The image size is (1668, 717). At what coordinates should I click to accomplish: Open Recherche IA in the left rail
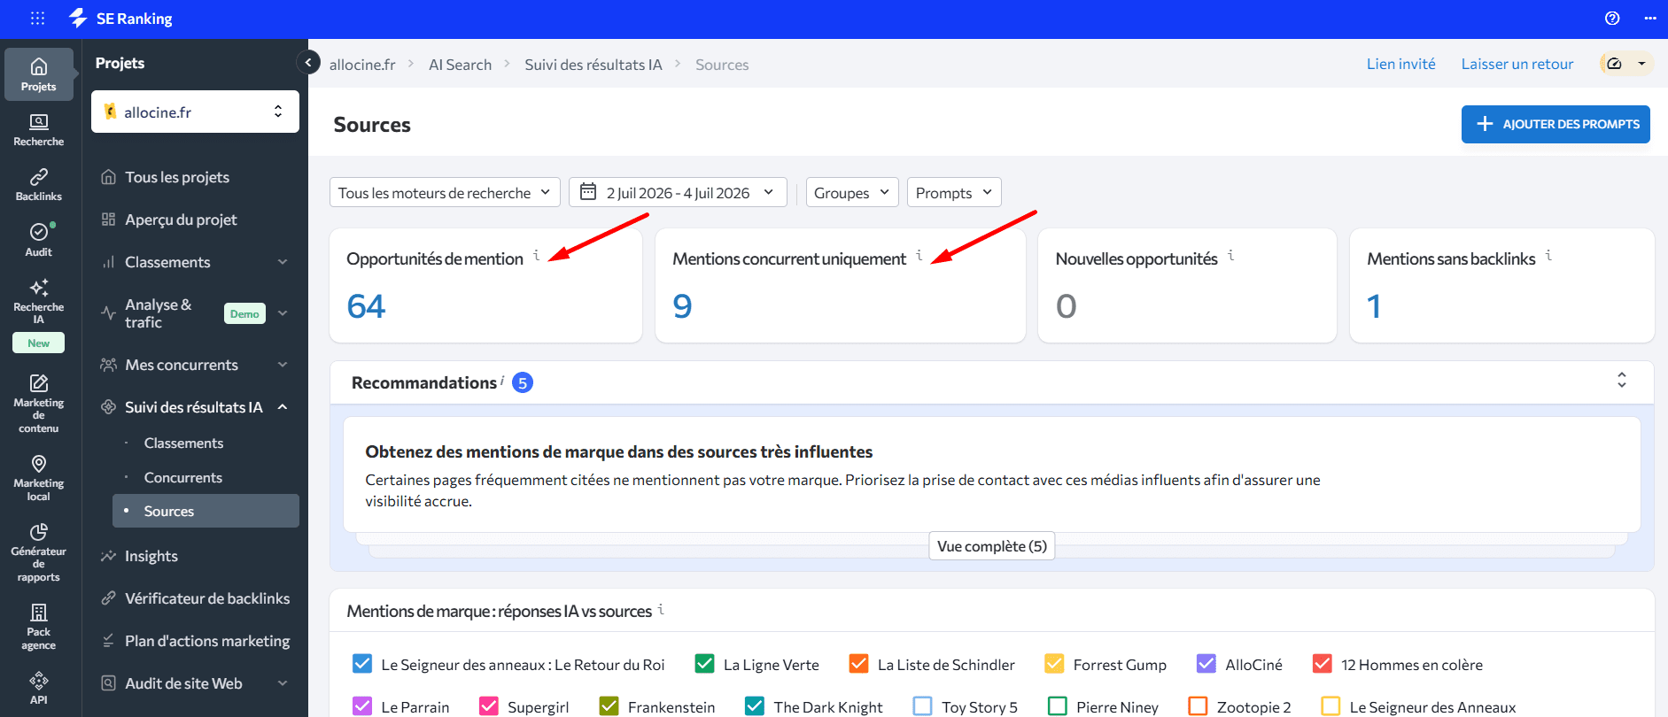click(39, 301)
